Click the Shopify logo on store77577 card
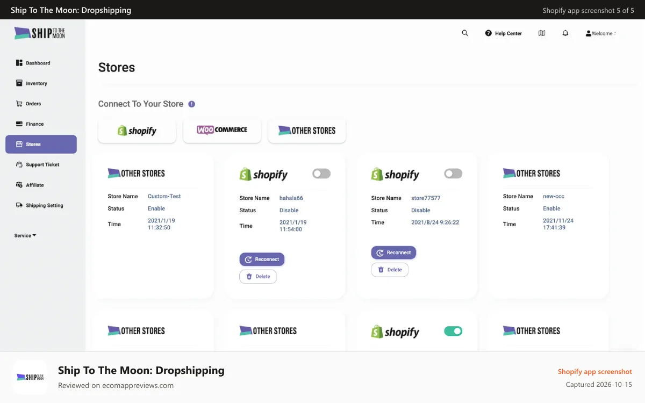 395,174
